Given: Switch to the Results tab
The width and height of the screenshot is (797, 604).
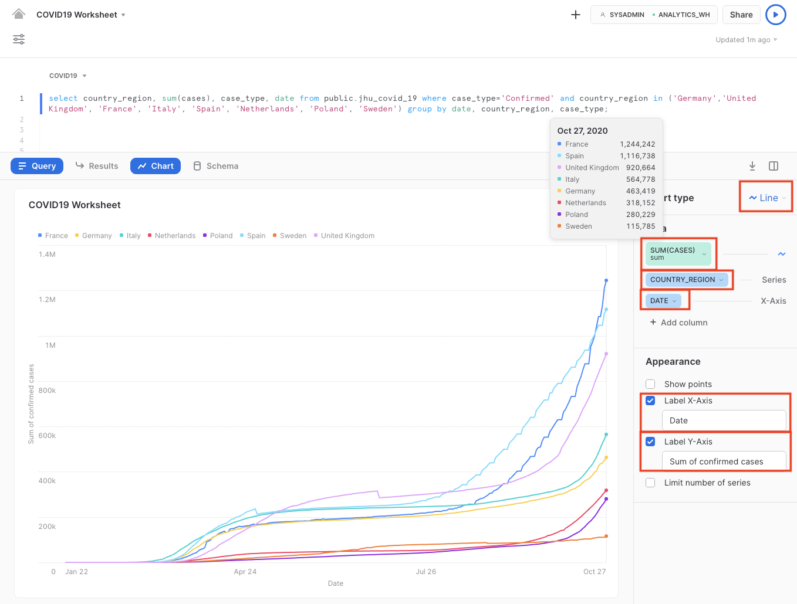Looking at the screenshot, I should pyautogui.click(x=97, y=166).
